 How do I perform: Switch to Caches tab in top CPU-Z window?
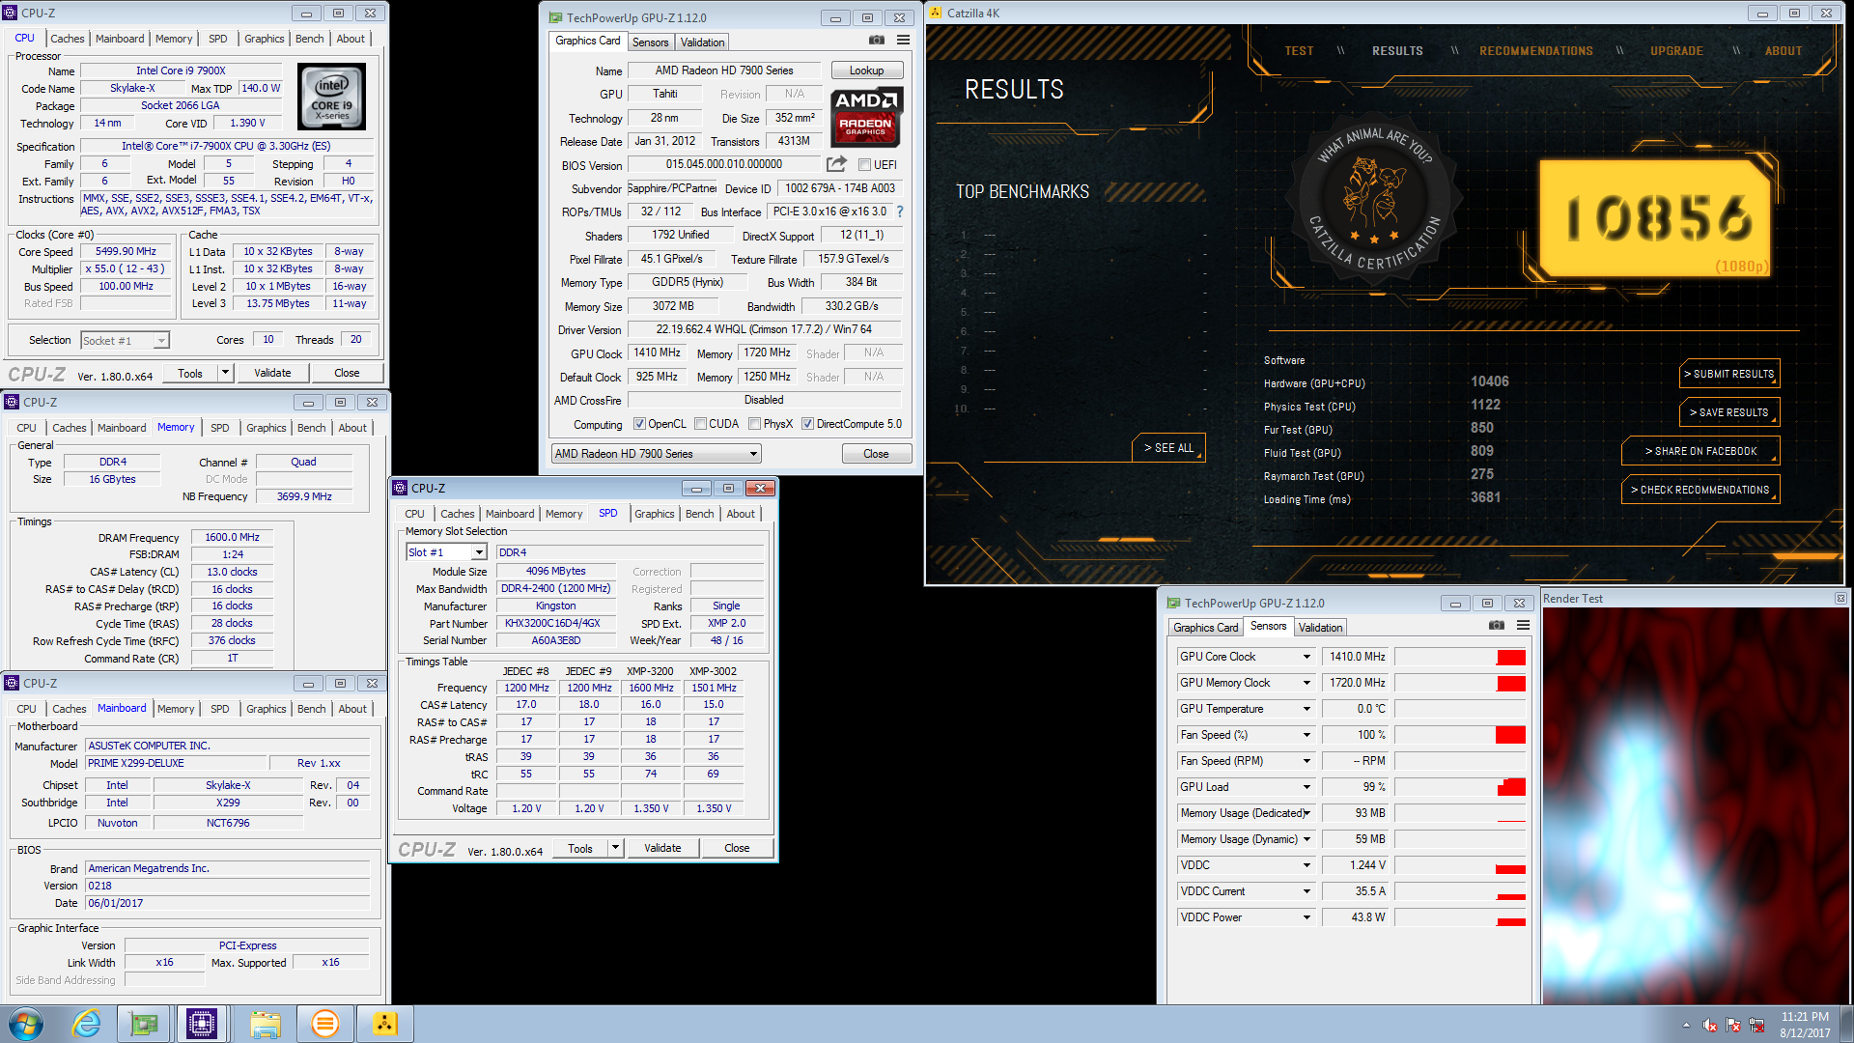point(68,39)
